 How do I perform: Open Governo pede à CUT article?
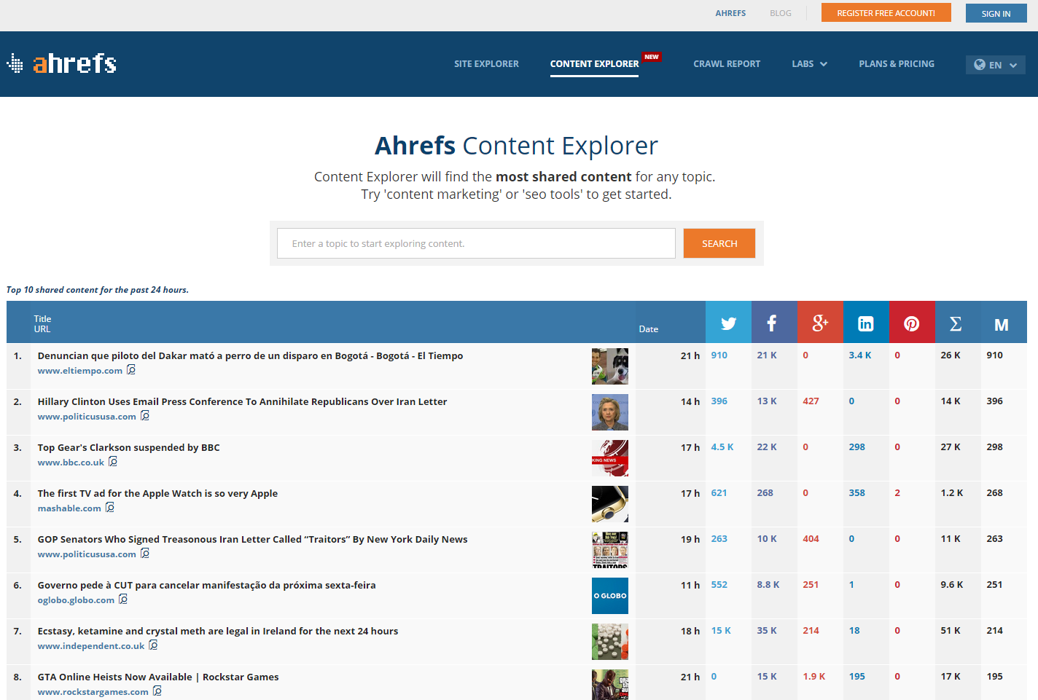pyautogui.click(x=207, y=585)
